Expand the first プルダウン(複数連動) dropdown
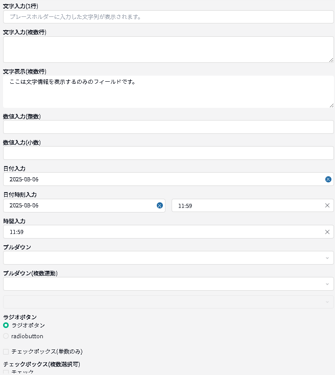 (x=168, y=284)
